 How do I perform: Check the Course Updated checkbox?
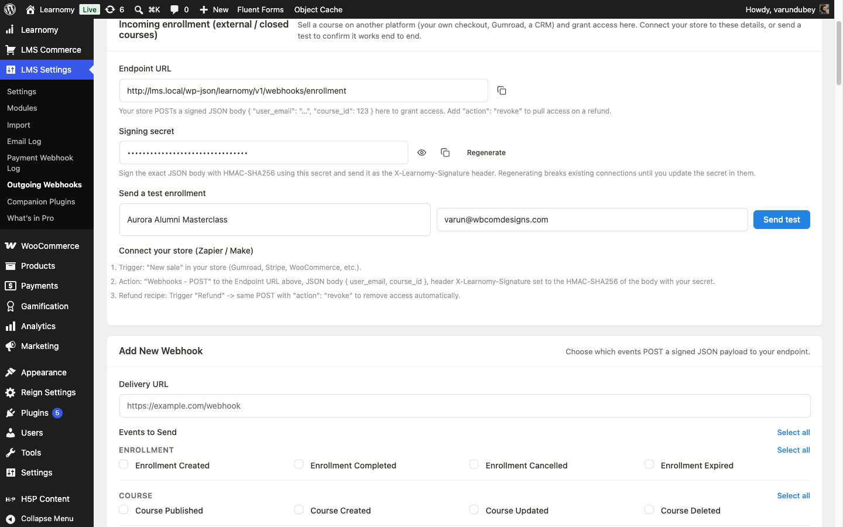[x=474, y=509]
